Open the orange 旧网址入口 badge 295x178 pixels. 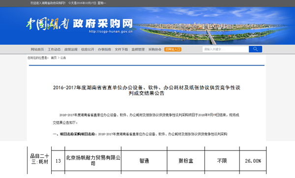173,49
